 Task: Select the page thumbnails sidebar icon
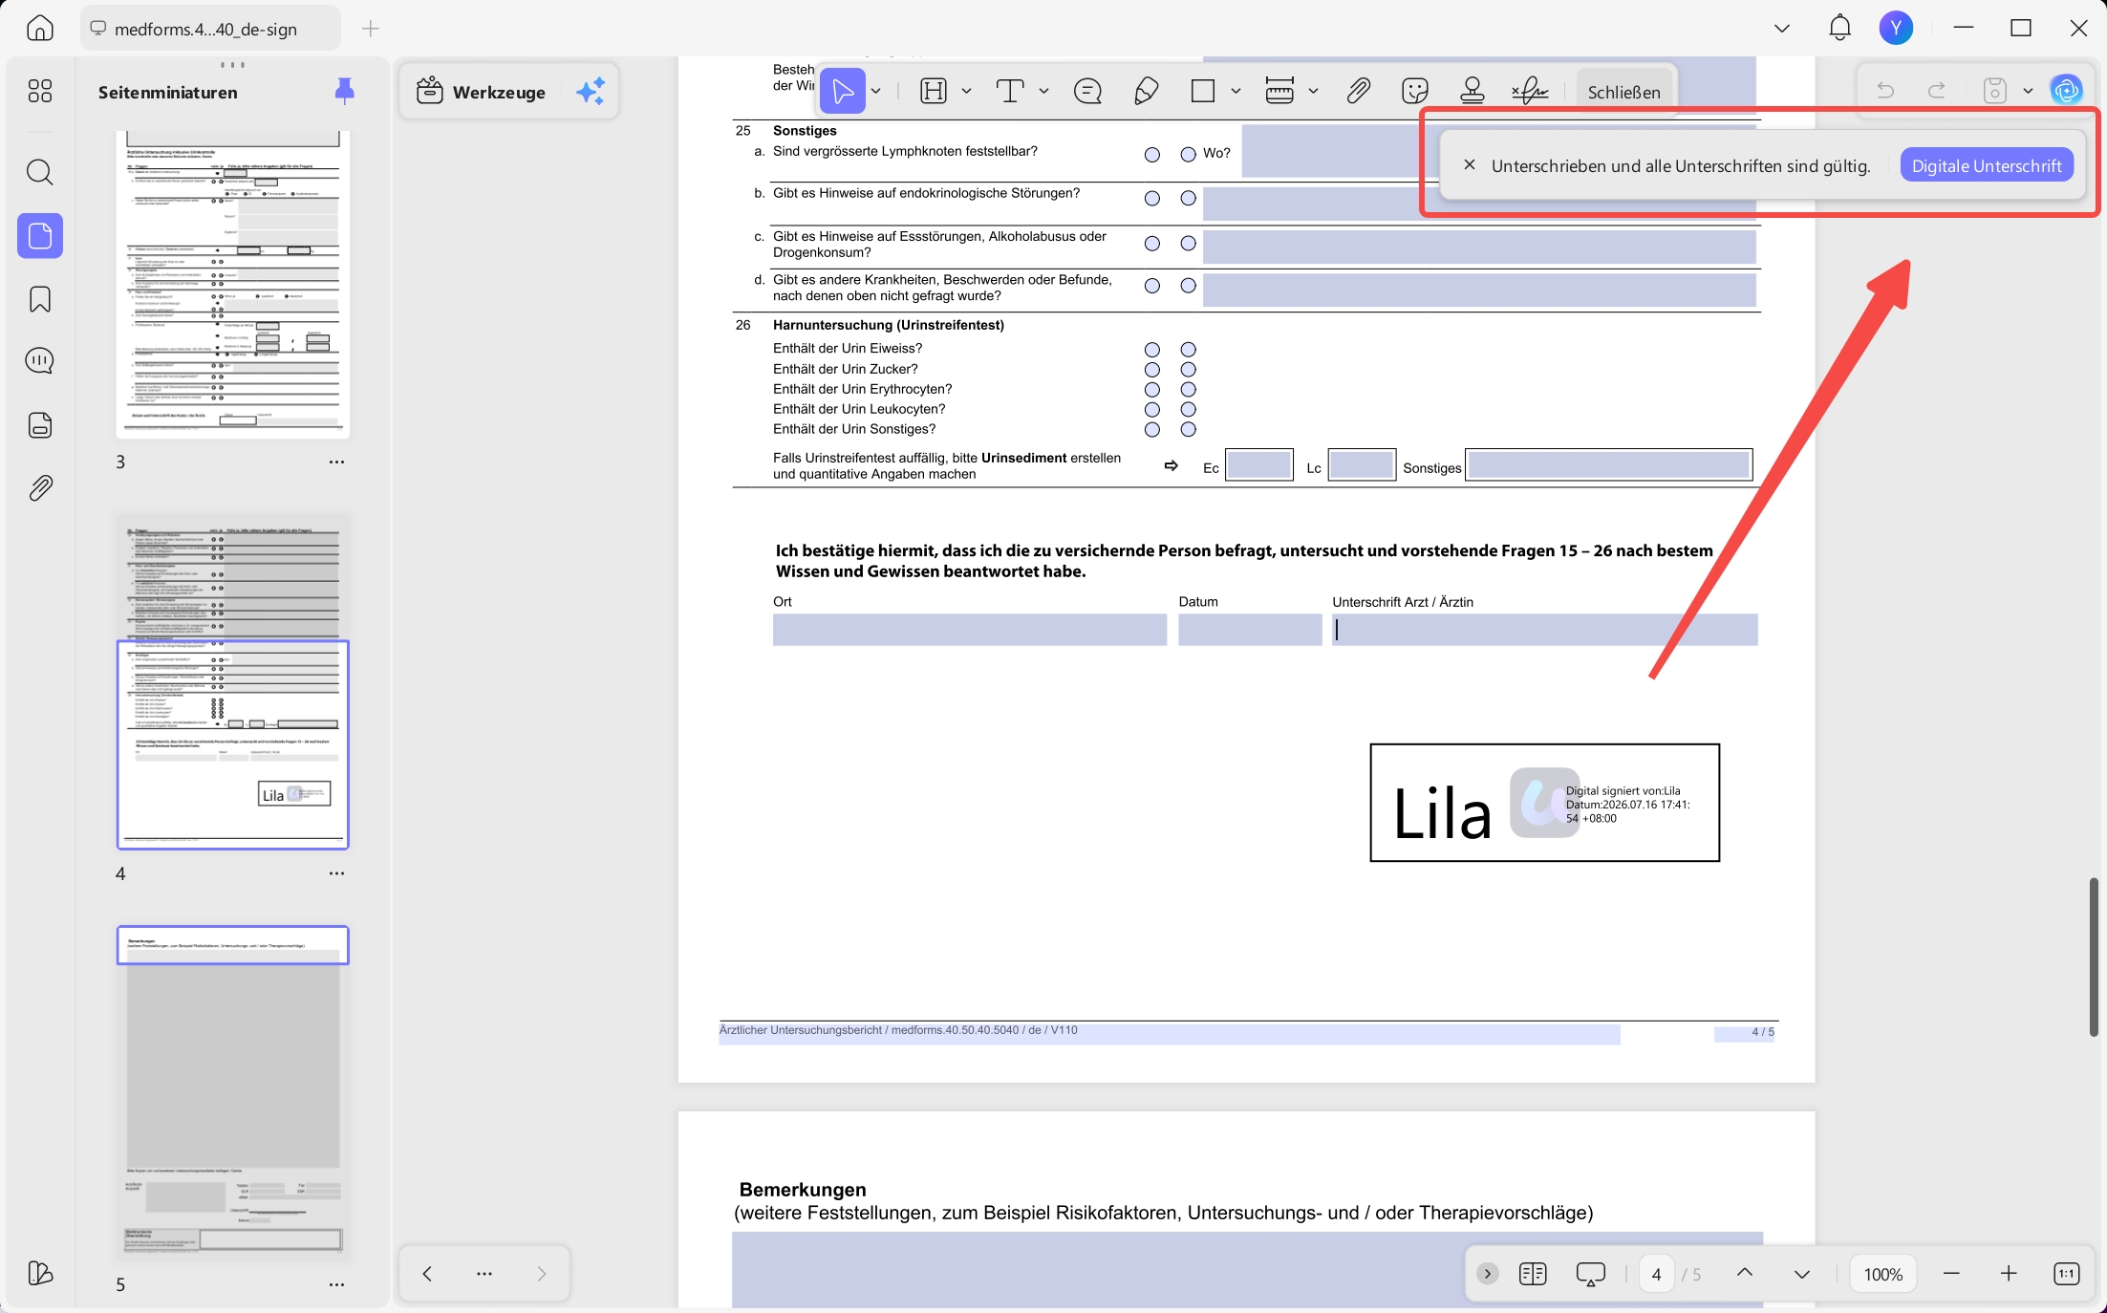[40, 235]
